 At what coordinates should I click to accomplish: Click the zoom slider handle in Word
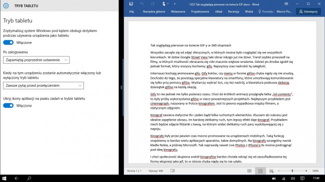pos(292,171)
